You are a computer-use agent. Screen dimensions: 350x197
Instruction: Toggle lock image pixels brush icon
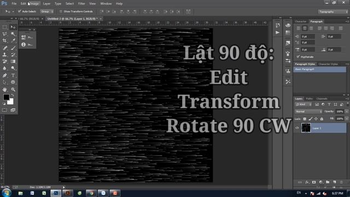[310, 119]
